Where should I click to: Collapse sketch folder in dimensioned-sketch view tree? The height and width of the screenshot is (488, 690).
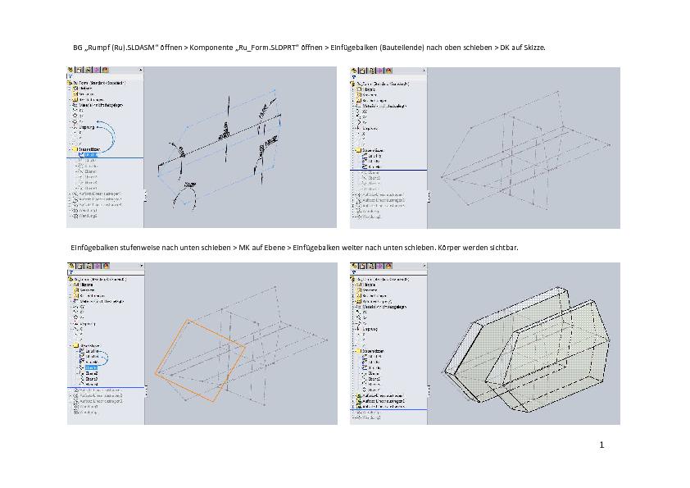pos(70,149)
